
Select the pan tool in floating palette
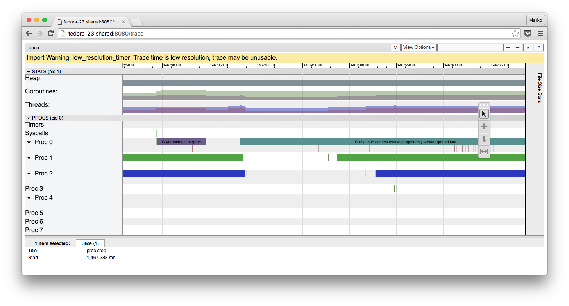click(484, 127)
